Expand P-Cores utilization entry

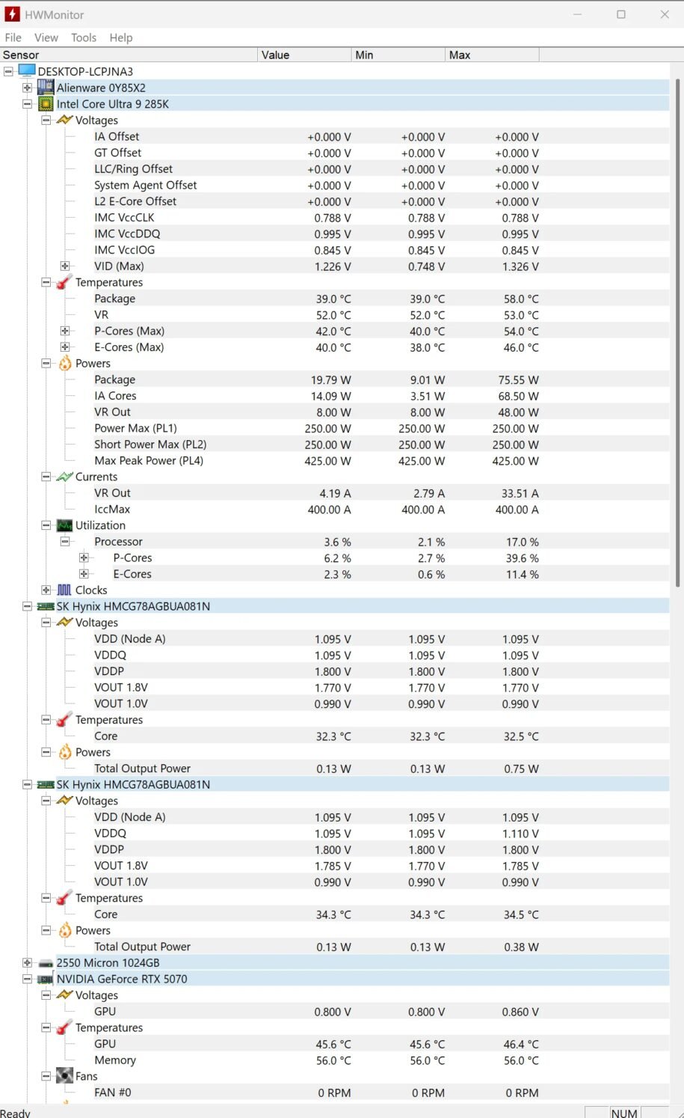pos(84,558)
